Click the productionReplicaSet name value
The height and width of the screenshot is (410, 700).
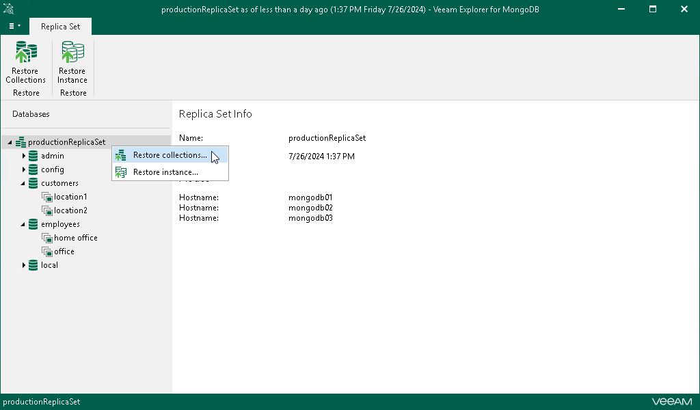[x=327, y=138]
